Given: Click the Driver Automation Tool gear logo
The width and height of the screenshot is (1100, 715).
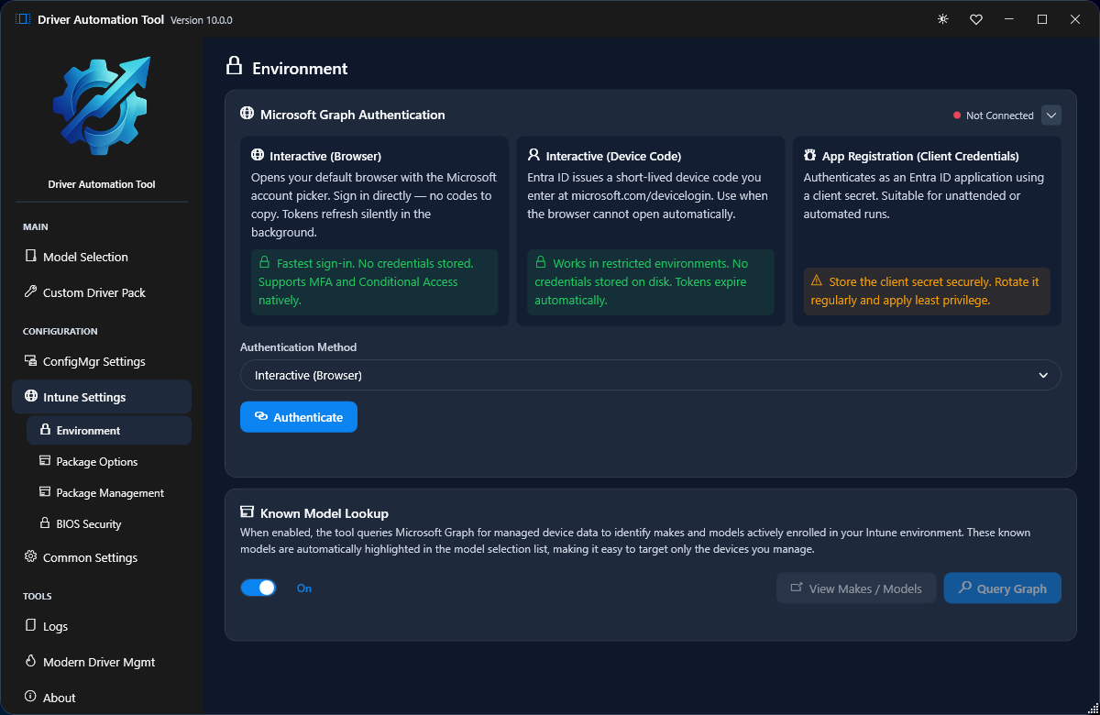Looking at the screenshot, I should [101, 105].
